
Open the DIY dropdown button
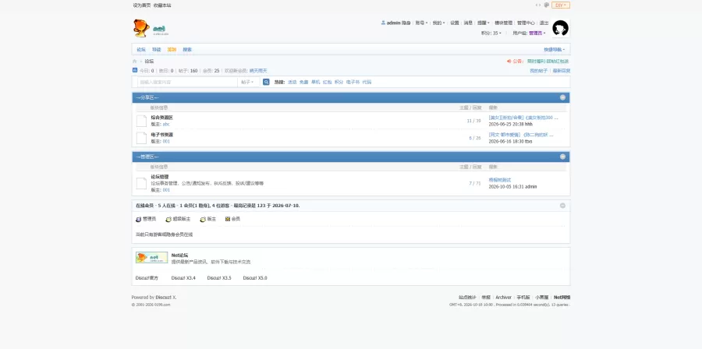561,5
